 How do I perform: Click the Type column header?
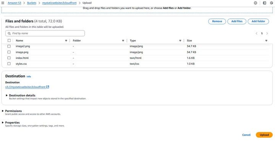point(133,41)
